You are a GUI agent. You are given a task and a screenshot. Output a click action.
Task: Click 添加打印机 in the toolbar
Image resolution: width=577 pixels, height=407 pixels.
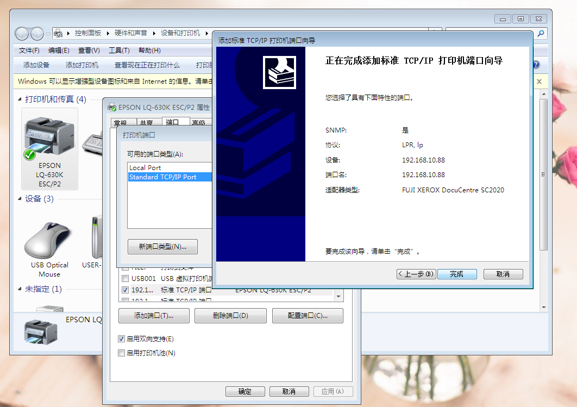(81, 65)
